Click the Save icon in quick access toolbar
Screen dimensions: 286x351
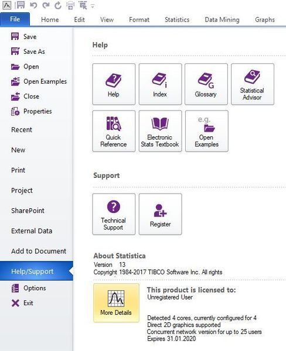(21, 5)
